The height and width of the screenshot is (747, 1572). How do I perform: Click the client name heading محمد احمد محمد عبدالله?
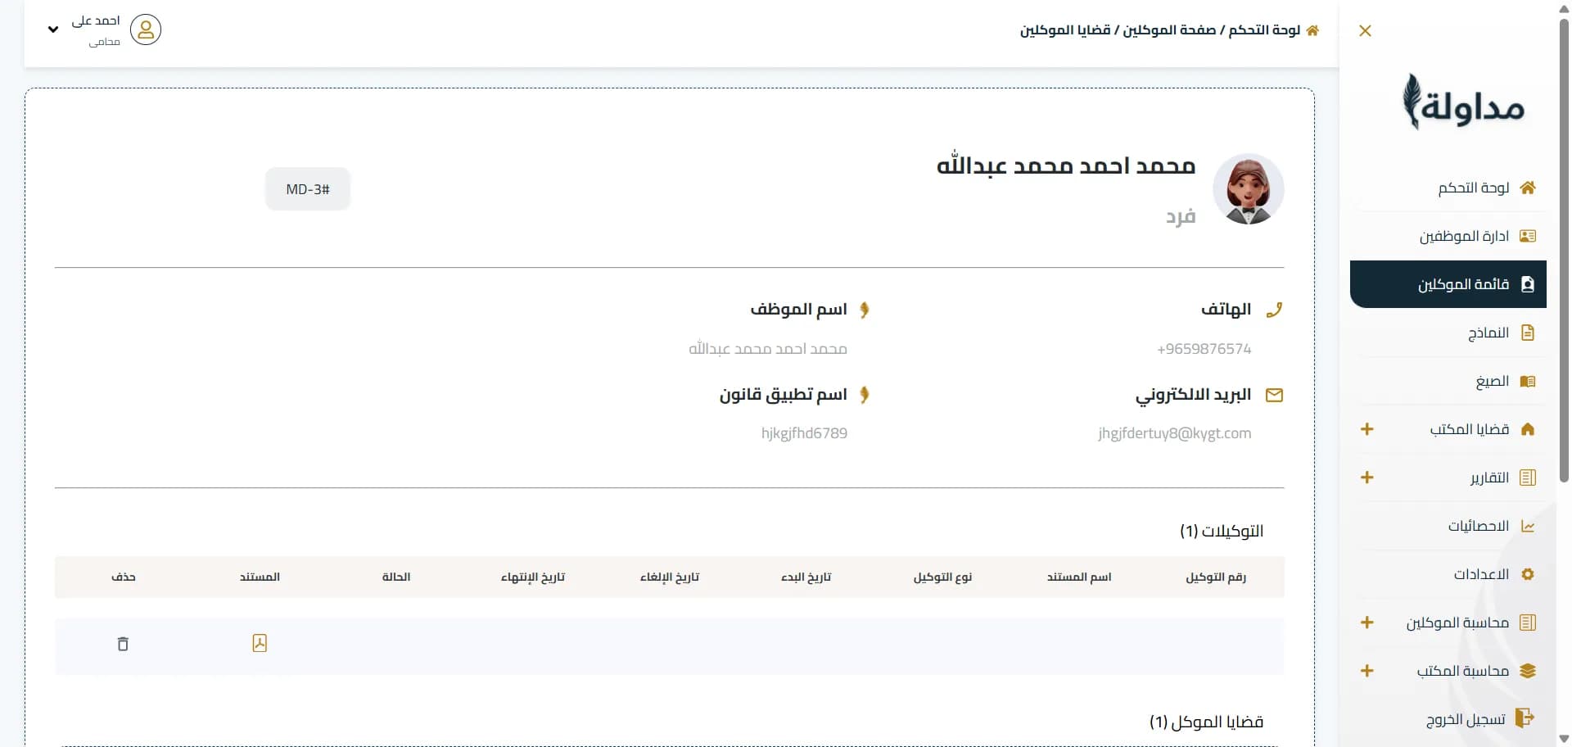point(1066,166)
